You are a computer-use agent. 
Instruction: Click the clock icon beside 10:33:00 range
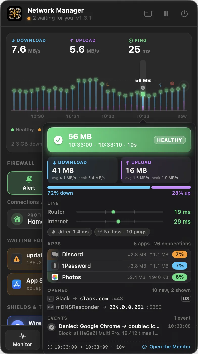click(x=50, y=347)
